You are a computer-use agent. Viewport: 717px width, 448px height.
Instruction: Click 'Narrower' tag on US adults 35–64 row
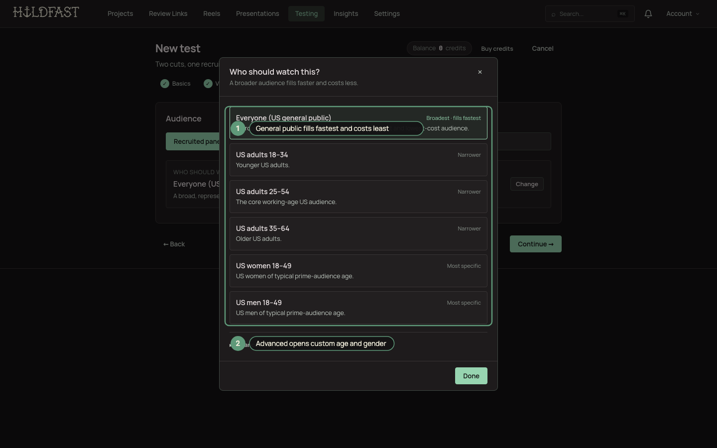pyautogui.click(x=469, y=228)
